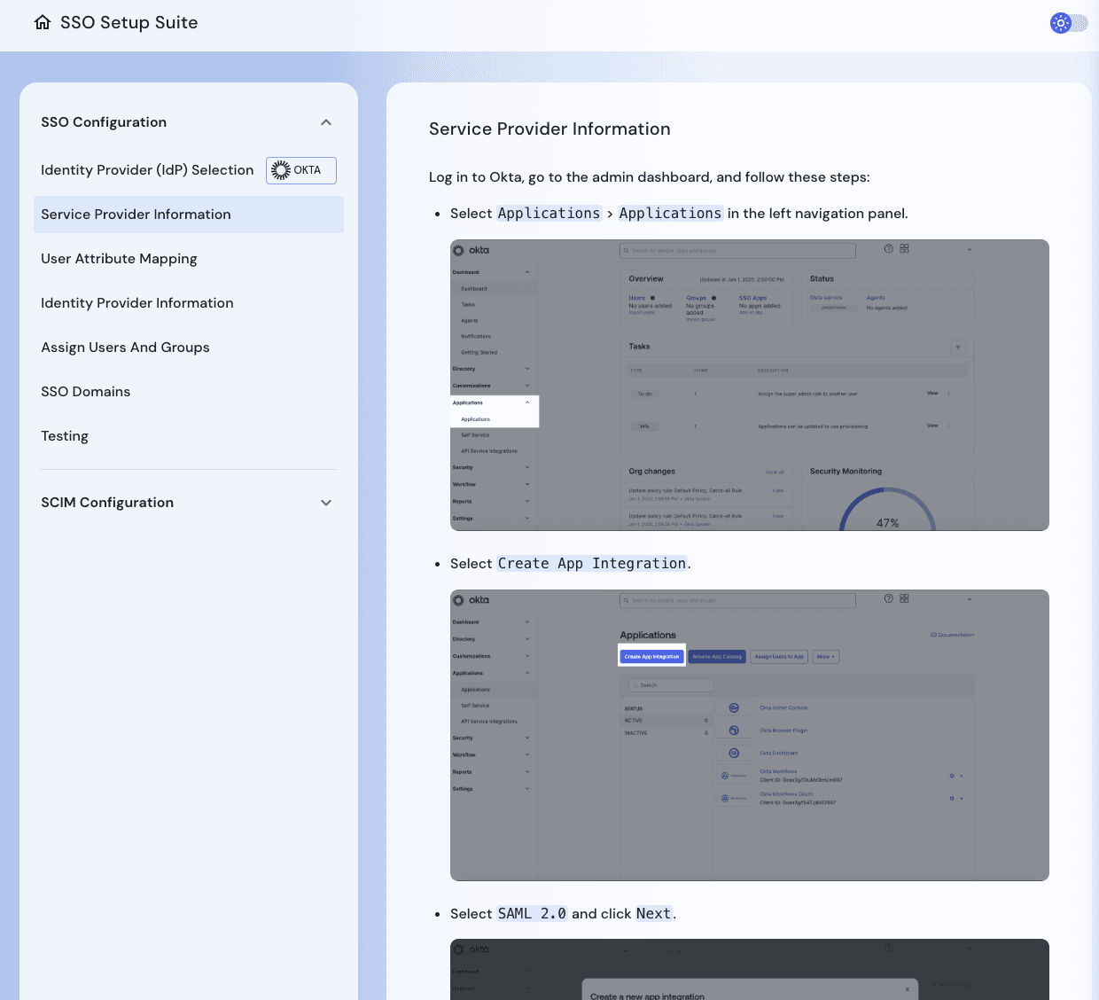Open the SSO Domains section
Screen dimensions: 1099x1000
[x=85, y=391]
